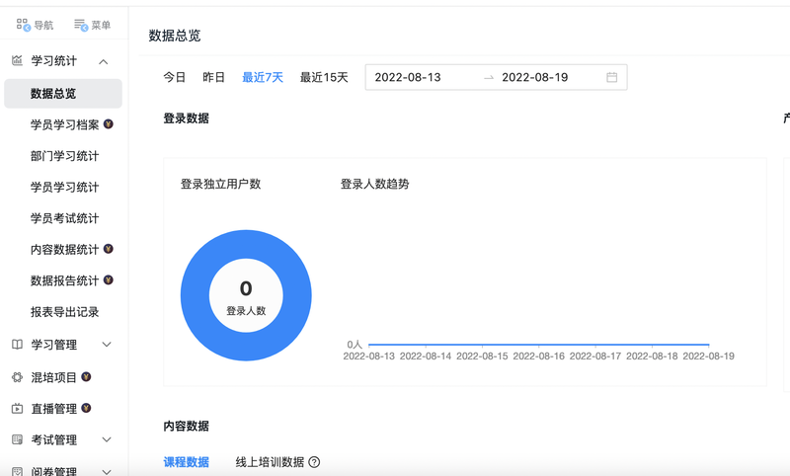Click start date field 2022-08-13
Viewport: 790px width, 476px height.
click(408, 78)
